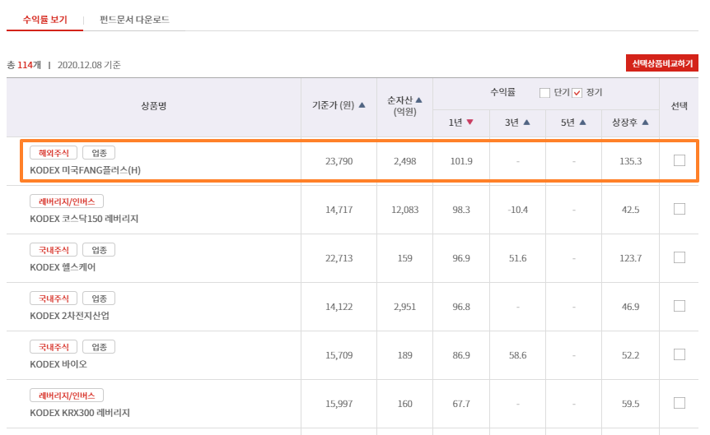Click the 2020.12.08 기준 date text
The height and width of the screenshot is (435, 710).
(x=89, y=65)
